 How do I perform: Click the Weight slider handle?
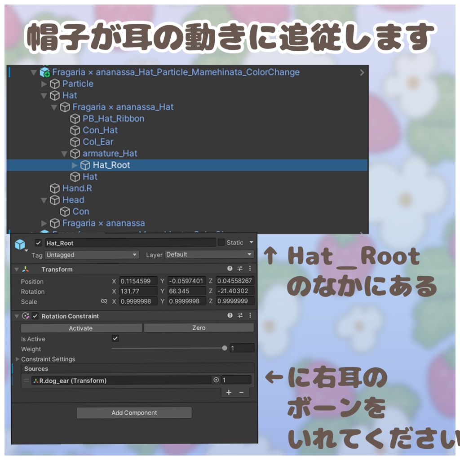225,348
